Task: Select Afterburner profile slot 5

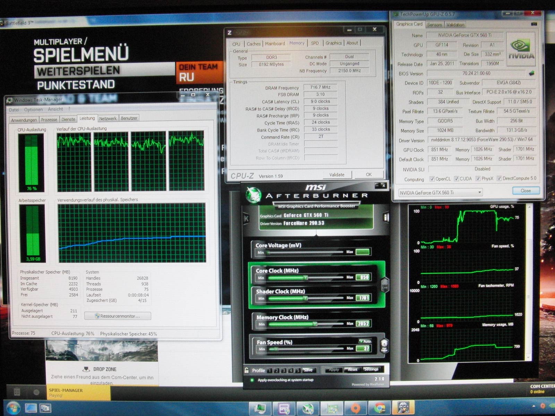Action: 297,370
